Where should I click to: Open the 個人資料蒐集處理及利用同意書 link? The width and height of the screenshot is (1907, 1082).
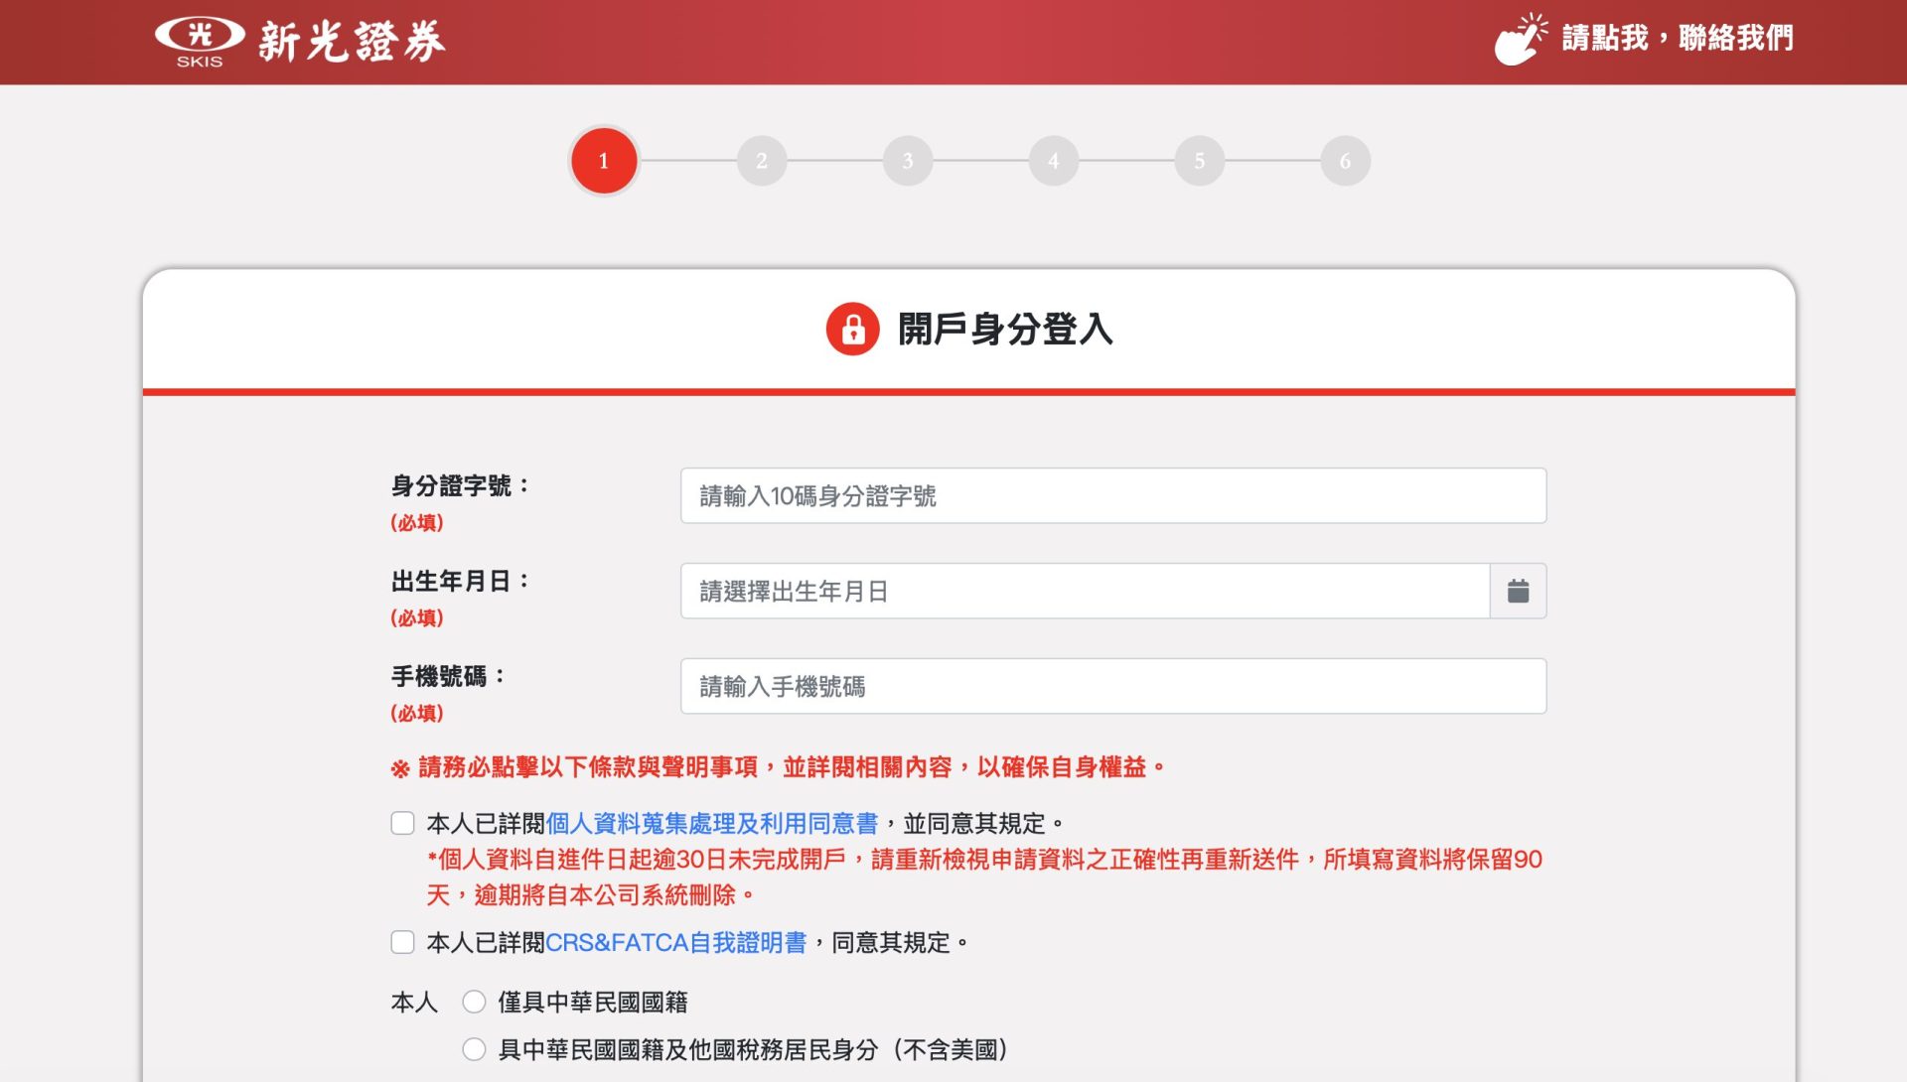pyautogui.click(x=715, y=822)
